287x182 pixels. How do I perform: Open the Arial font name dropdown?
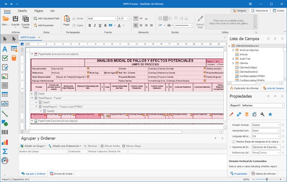pos(116,19)
